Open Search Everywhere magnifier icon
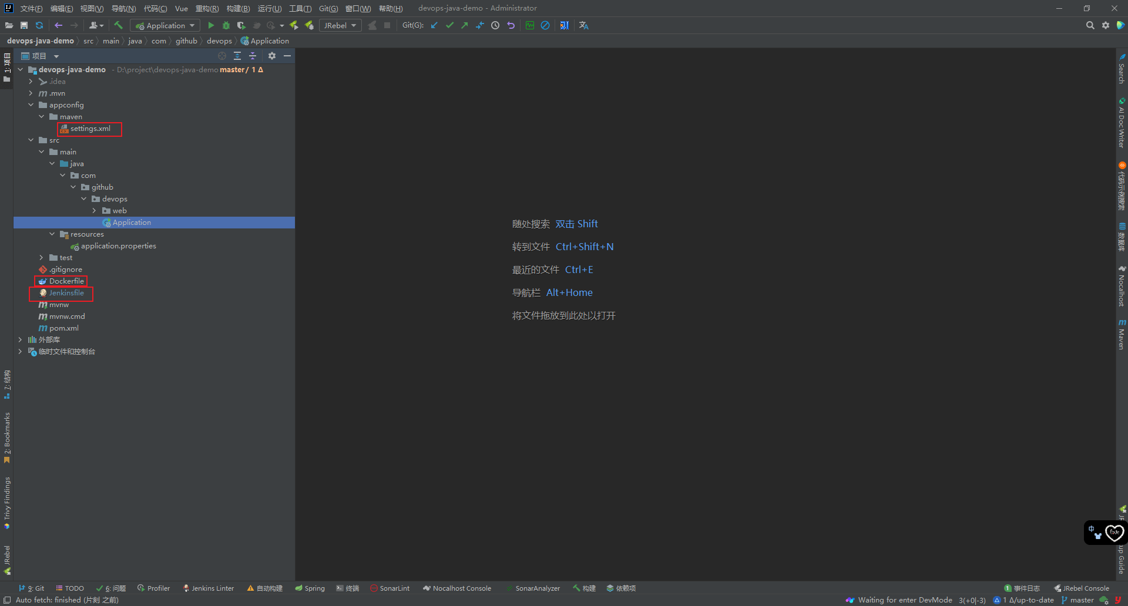 tap(1090, 25)
